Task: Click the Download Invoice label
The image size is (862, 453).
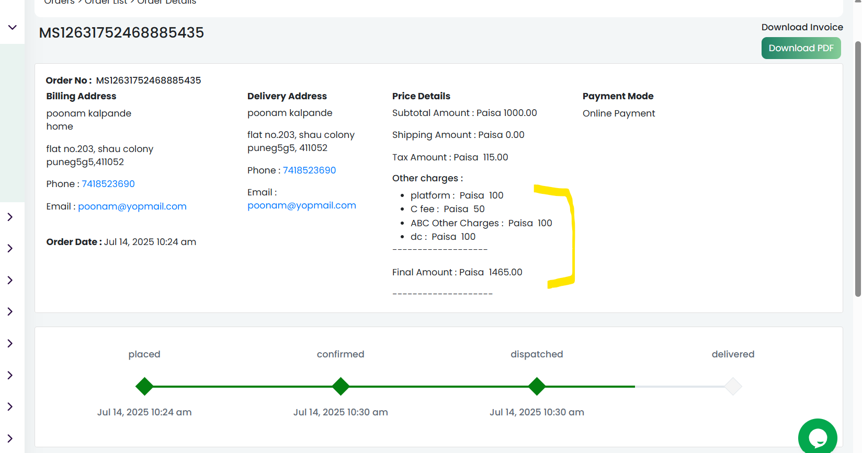Action: [802, 27]
